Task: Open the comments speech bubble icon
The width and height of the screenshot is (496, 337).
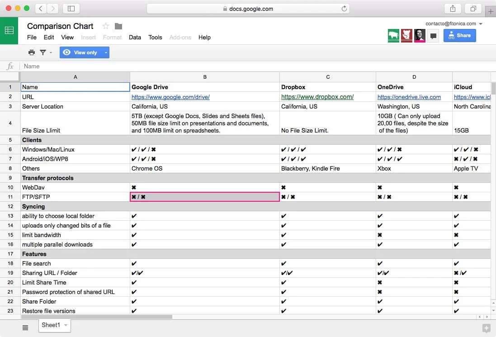Action: pos(433,36)
